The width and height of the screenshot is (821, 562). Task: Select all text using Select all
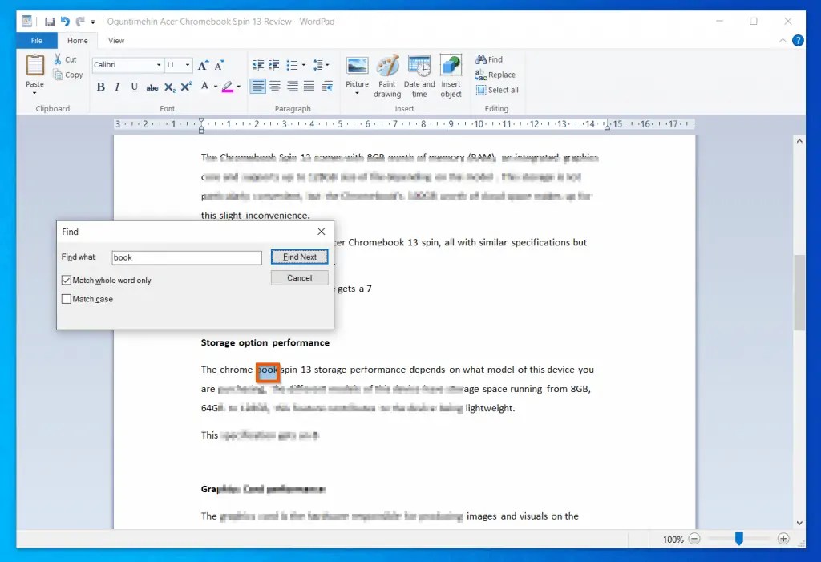click(x=497, y=90)
